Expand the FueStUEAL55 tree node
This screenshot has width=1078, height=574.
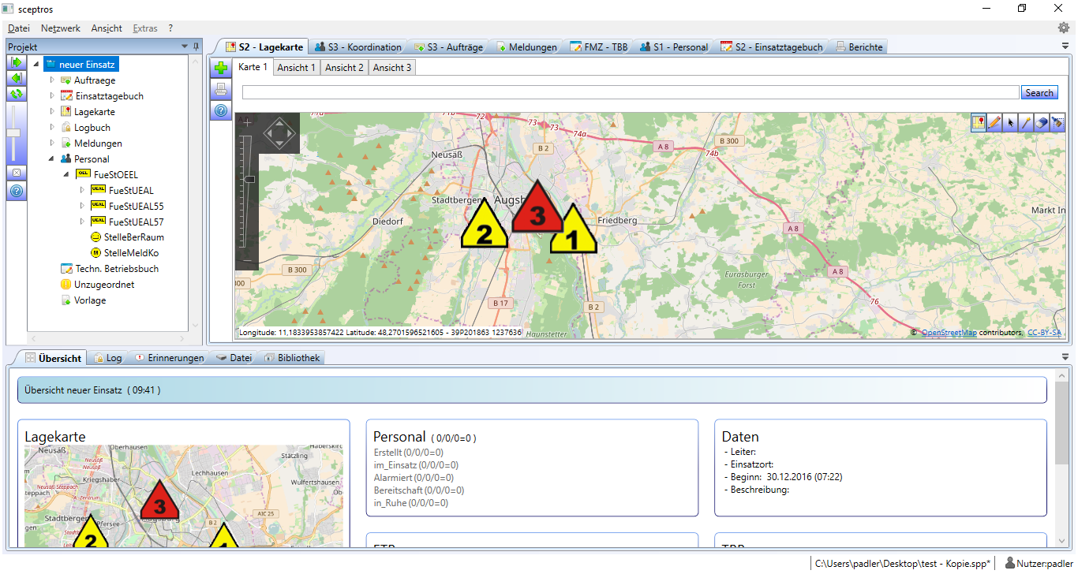(x=83, y=206)
